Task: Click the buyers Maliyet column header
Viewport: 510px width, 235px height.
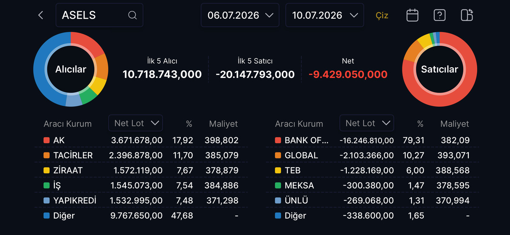Action: 224,124
